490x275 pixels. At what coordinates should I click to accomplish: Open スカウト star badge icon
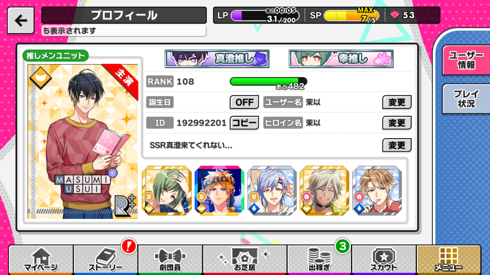click(384, 260)
